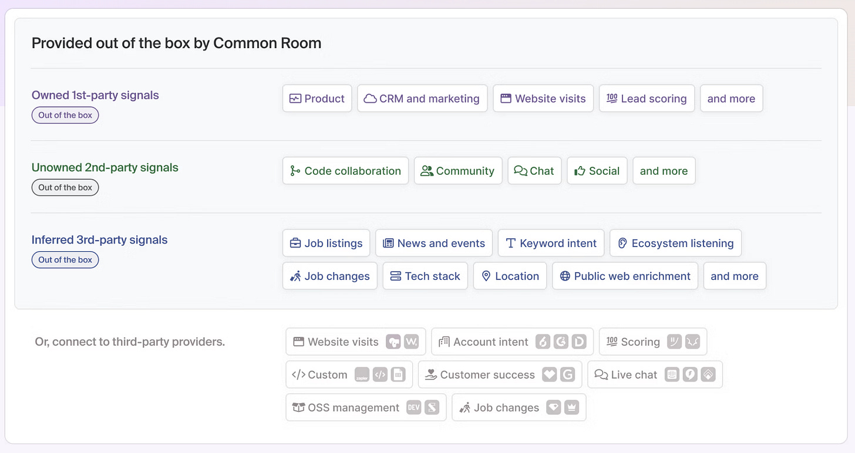Click the W. logo in third-party Website visits

tap(412, 342)
